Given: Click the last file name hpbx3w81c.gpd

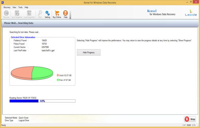Looking at the screenshot, I should (48, 51).
